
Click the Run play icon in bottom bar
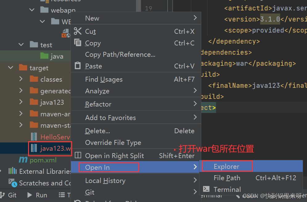click(x=30, y=195)
